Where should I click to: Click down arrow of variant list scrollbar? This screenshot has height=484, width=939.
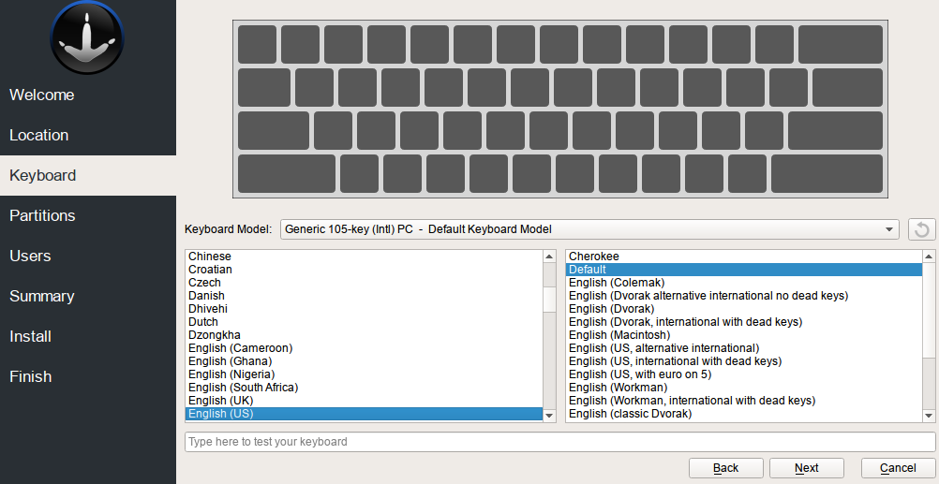[x=929, y=416]
